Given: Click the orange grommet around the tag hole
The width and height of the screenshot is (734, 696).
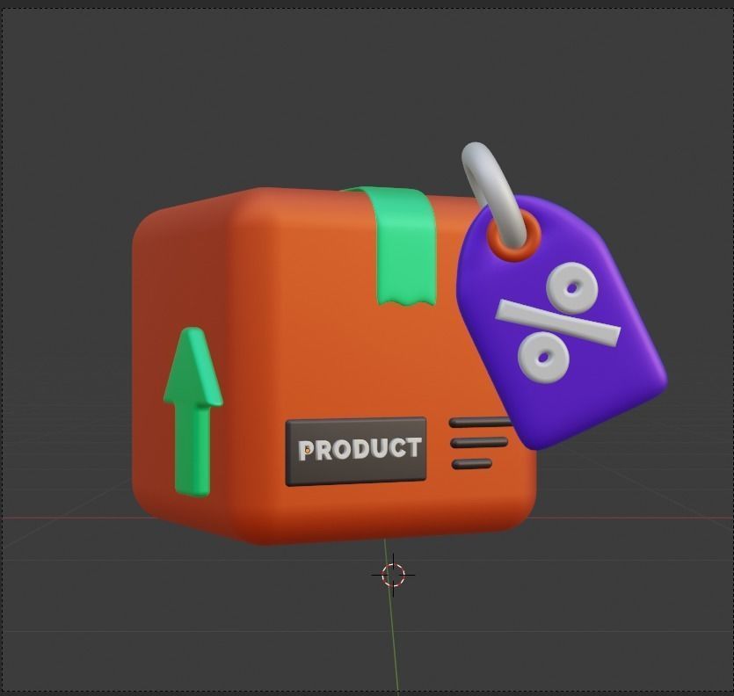Looking at the screenshot, I should click(513, 235).
